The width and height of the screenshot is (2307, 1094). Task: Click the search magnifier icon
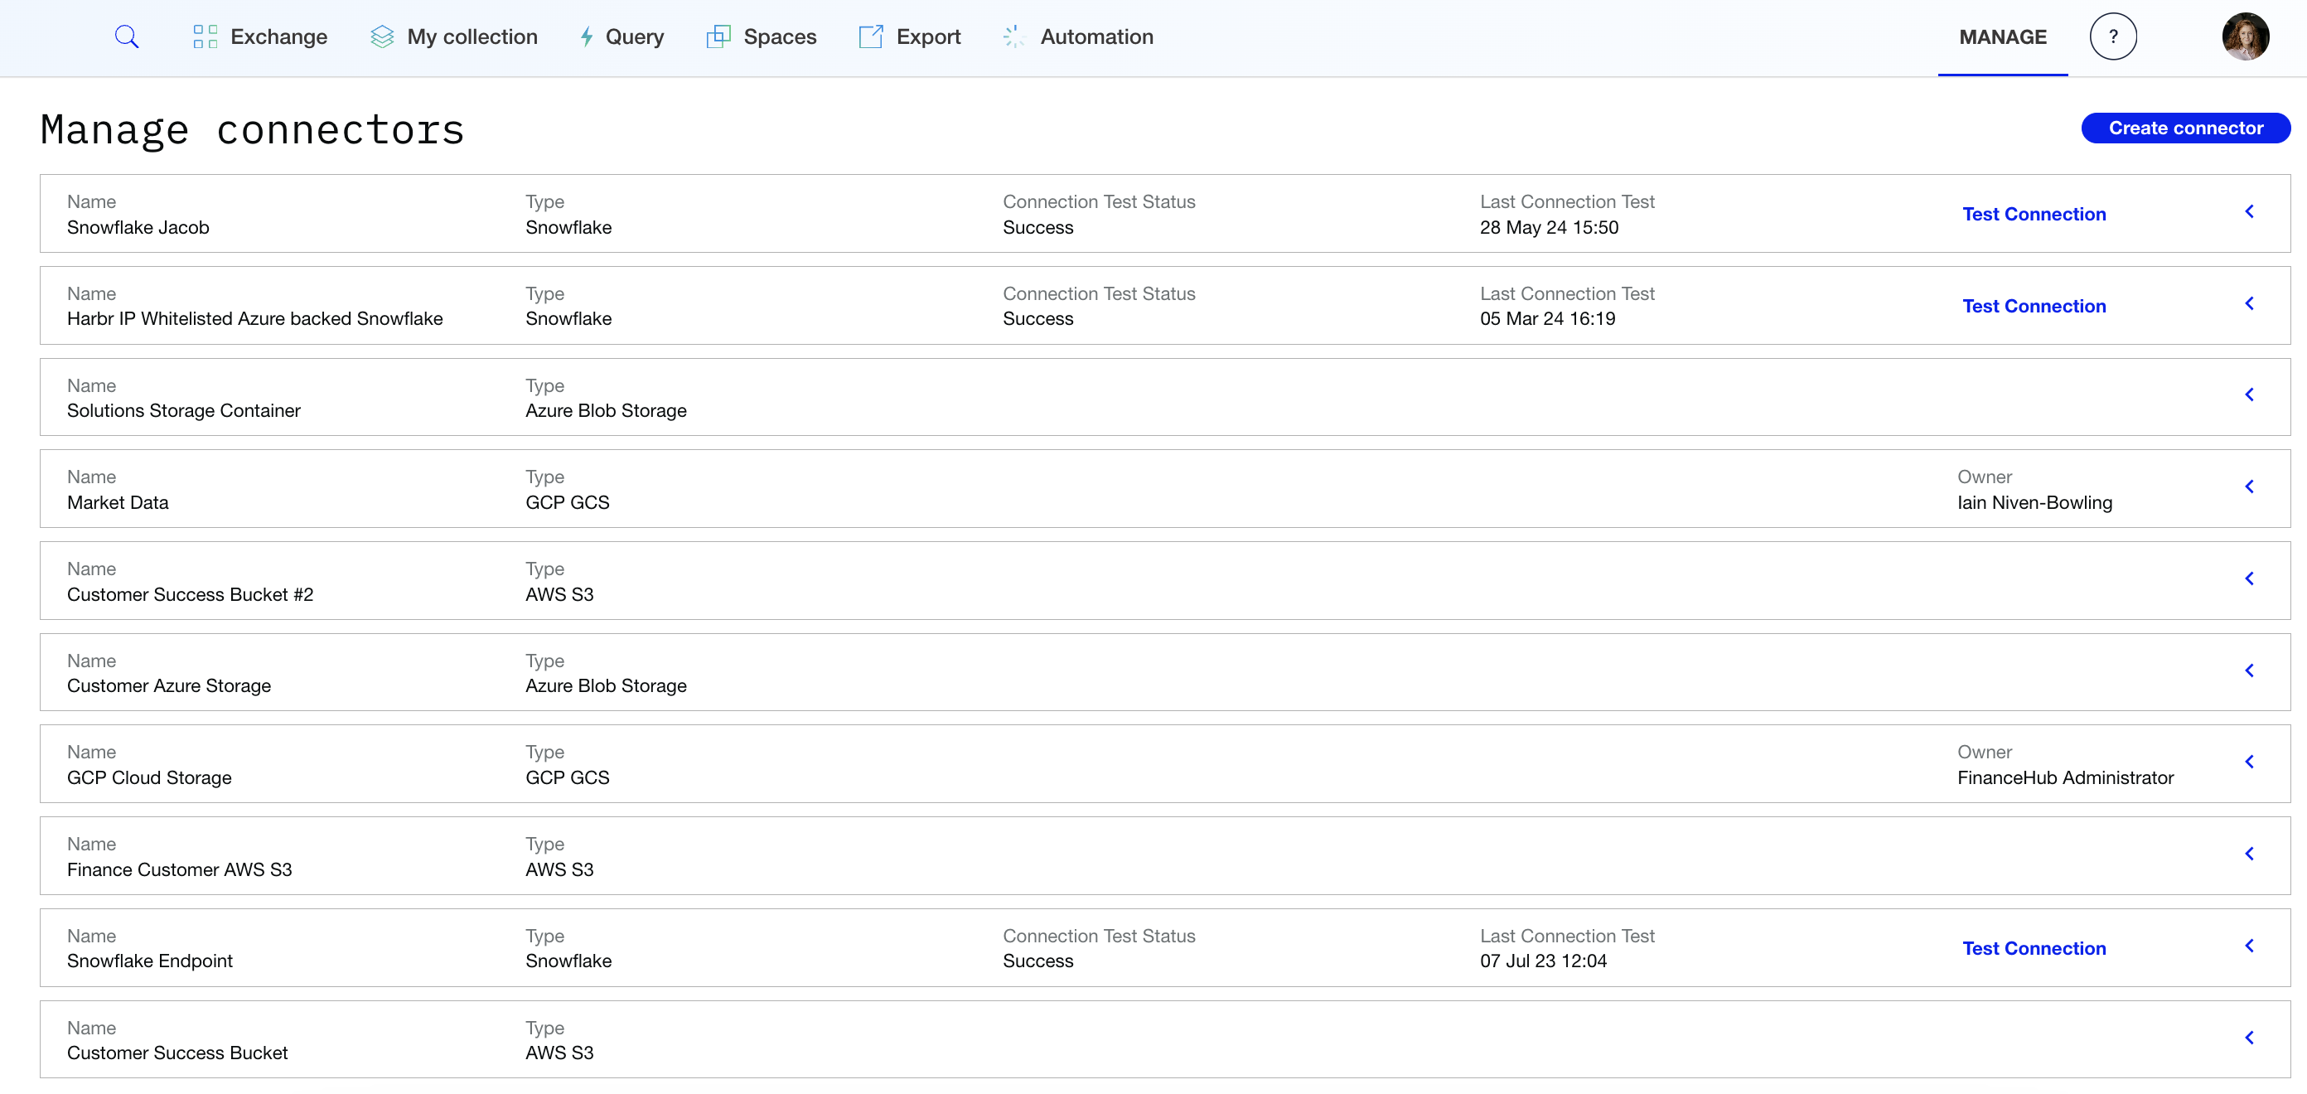[x=126, y=36]
